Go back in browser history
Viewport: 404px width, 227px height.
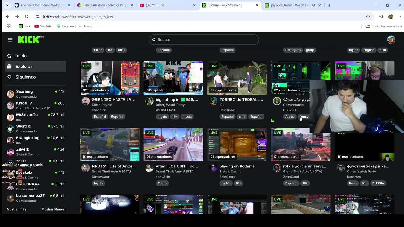click(x=8, y=17)
